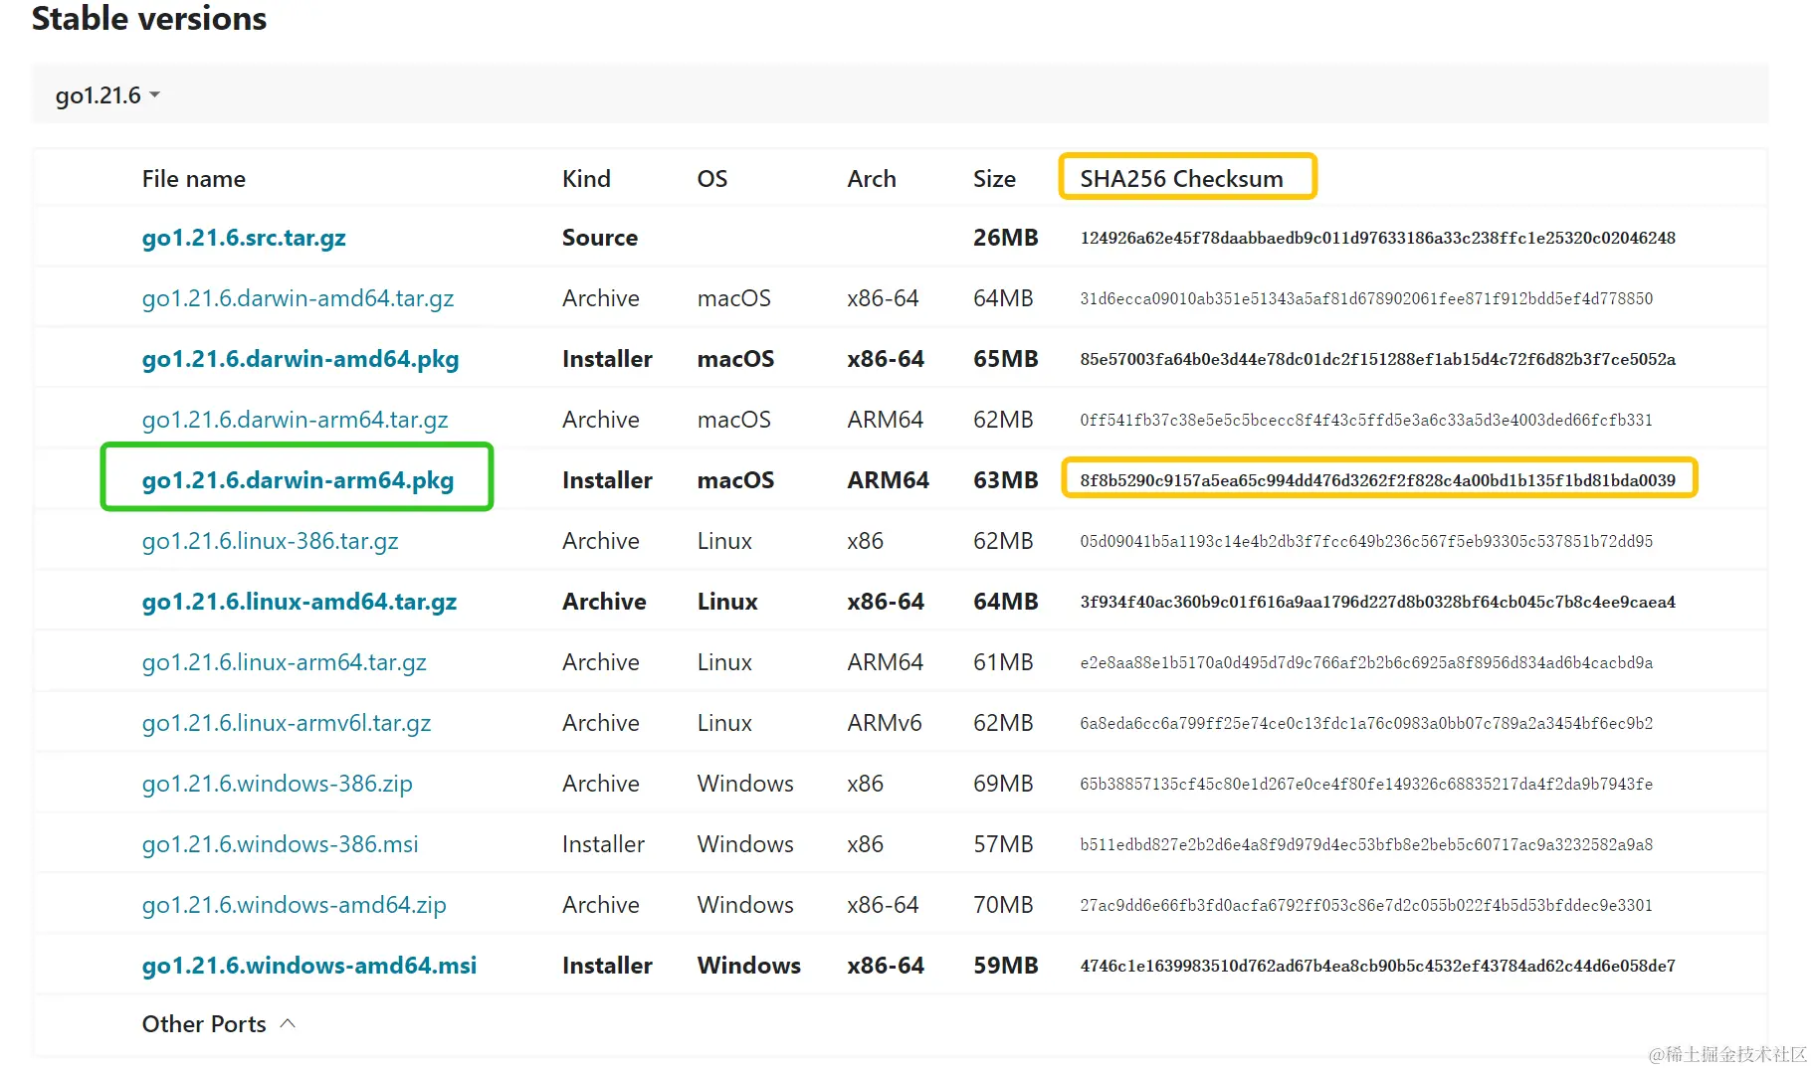
Task: Select the checksum starting with b511edbd82
Action: point(1366,844)
